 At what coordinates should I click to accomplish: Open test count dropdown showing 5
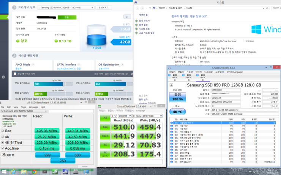pyautogui.click(x=114, y=116)
